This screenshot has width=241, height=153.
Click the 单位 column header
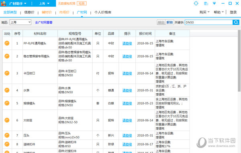[98, 34]
